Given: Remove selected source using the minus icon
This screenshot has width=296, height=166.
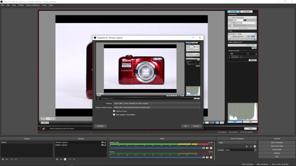Looking at the screenshot, I should (x=61, y=159).
